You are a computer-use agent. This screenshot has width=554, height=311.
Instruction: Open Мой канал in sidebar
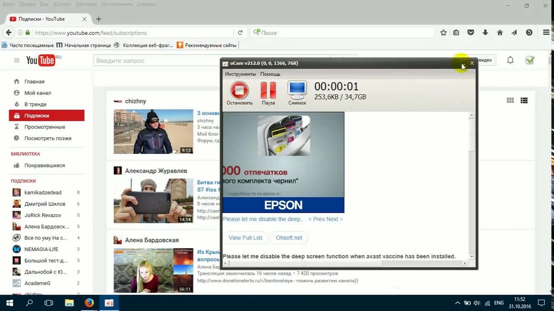click(x=38, y=93)
